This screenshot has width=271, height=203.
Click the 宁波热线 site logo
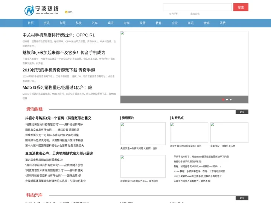click(41, 10)
